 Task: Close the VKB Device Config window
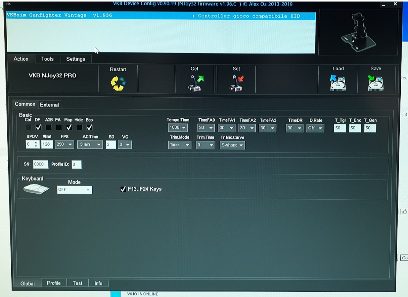(395, 4)
